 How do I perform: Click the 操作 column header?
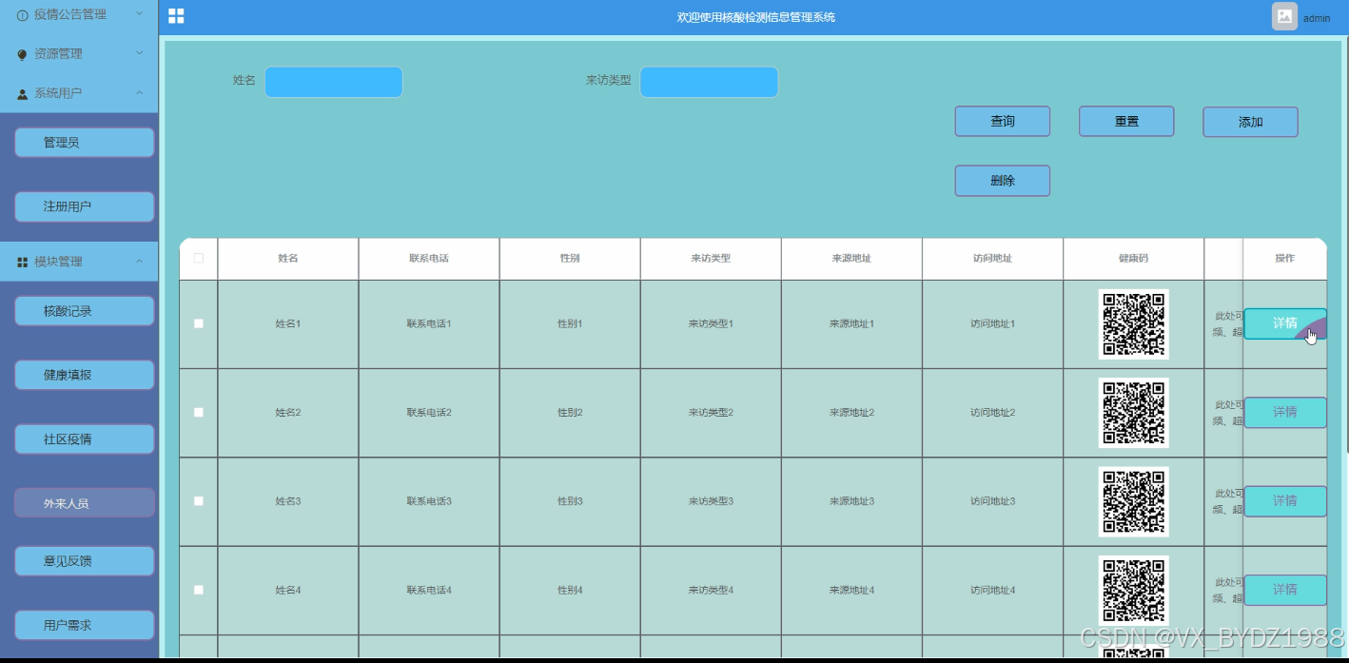pyautogui.click(x=1285, y=259)
